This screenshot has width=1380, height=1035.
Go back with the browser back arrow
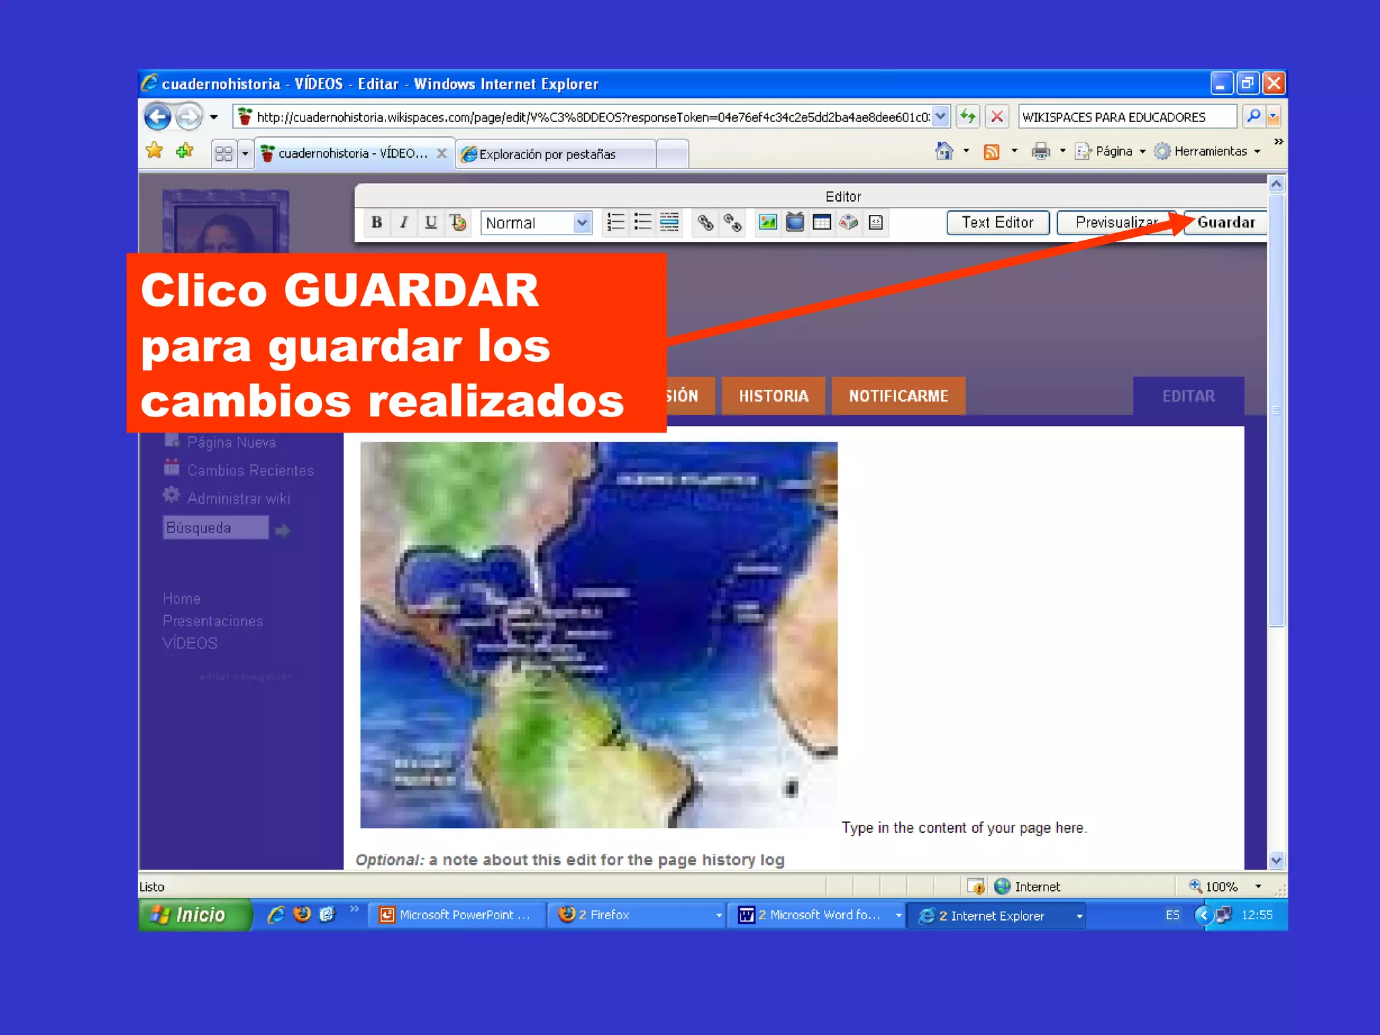pos(158,117)
